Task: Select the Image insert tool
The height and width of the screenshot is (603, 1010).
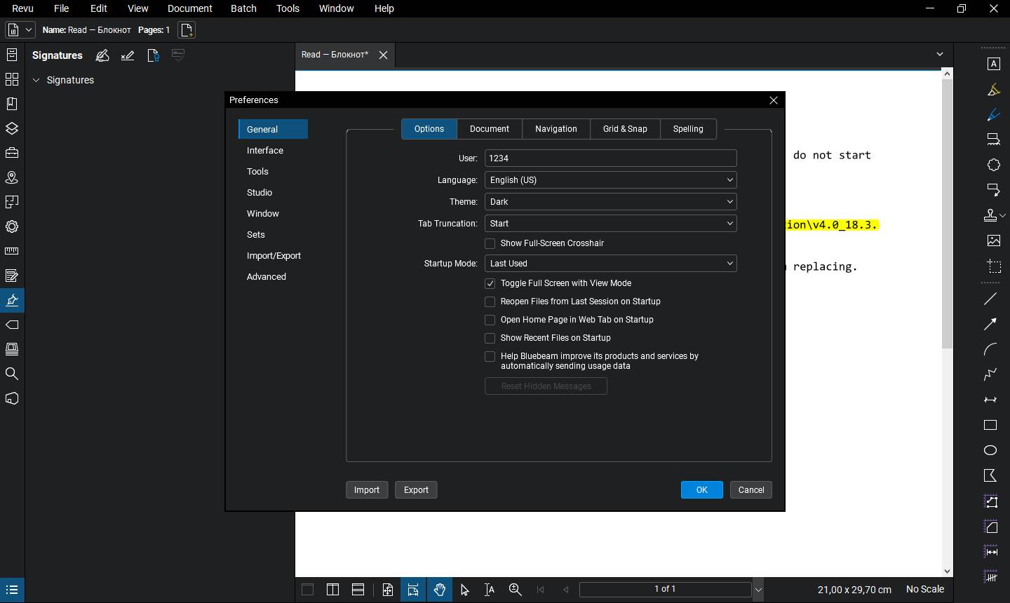Action: (x=994, y=240)
